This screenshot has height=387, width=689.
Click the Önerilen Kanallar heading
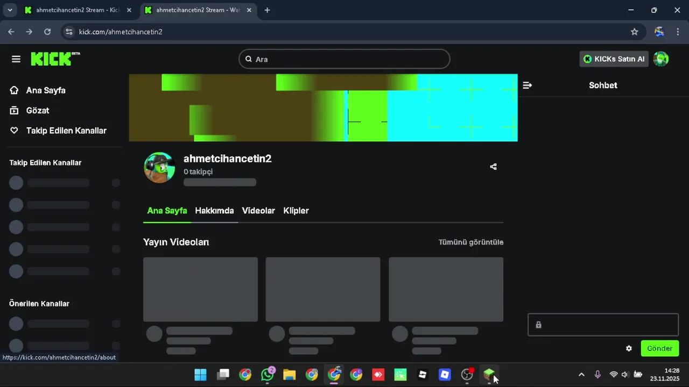[39, 304]
